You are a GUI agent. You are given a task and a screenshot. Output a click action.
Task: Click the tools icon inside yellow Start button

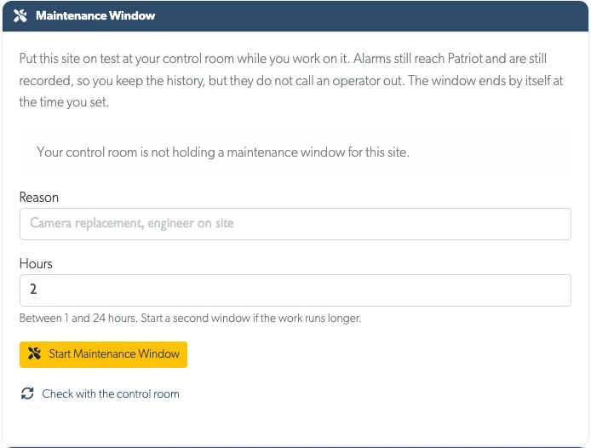pos(34,353)
